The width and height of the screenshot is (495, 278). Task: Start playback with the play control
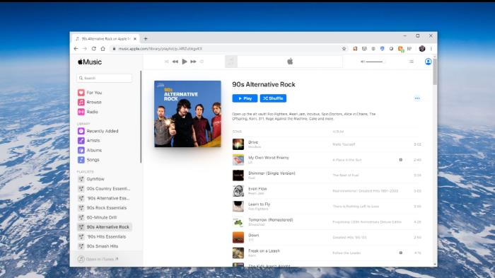(x=185, y=62)
